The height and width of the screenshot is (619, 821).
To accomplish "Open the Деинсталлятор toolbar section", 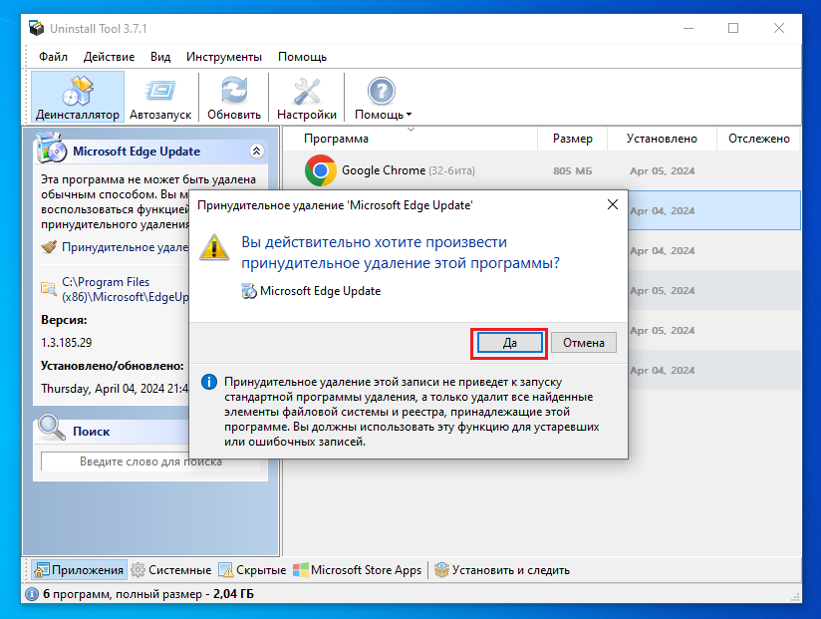I will click(78, 97).
